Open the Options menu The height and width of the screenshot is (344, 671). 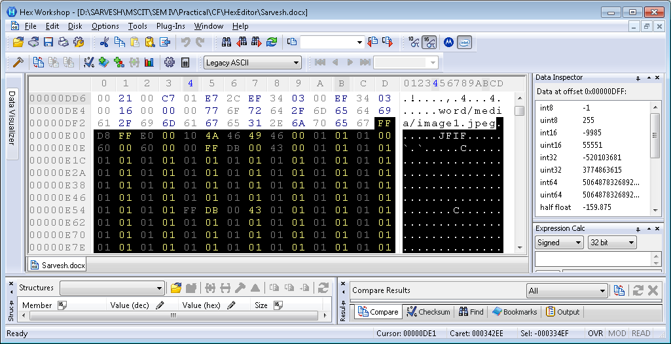point(105,26)
